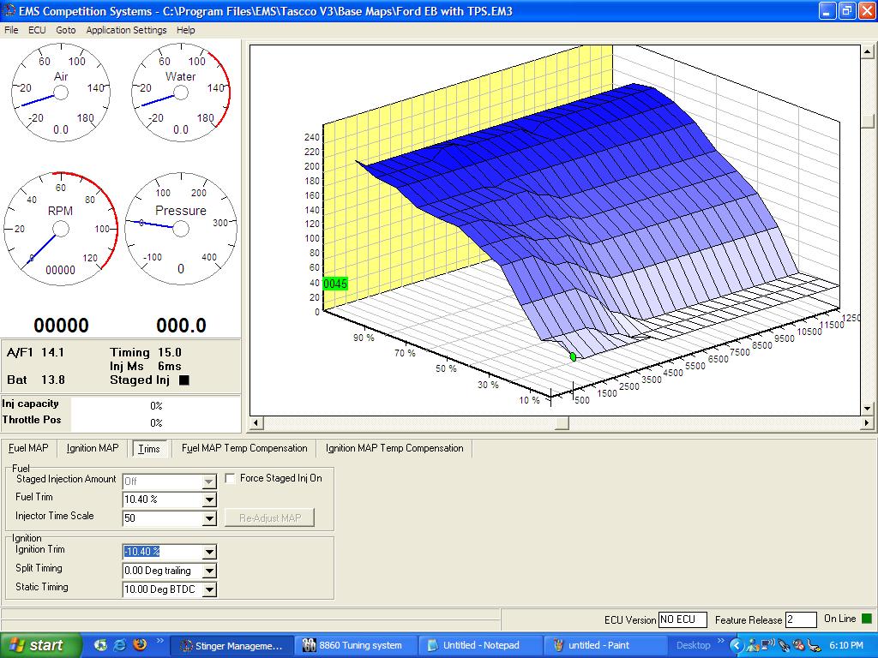
Task: Click the green 0045 value marker on graph
Action: pos(335,284)
